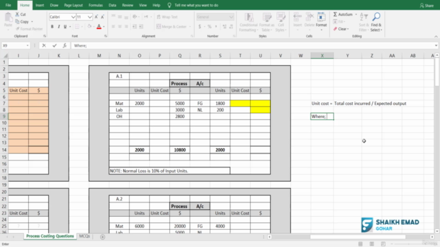
Task: Open the Borders button
Action: point(77,27)
